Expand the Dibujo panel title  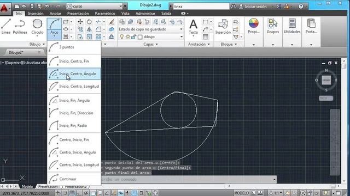[x=37, y=44]
